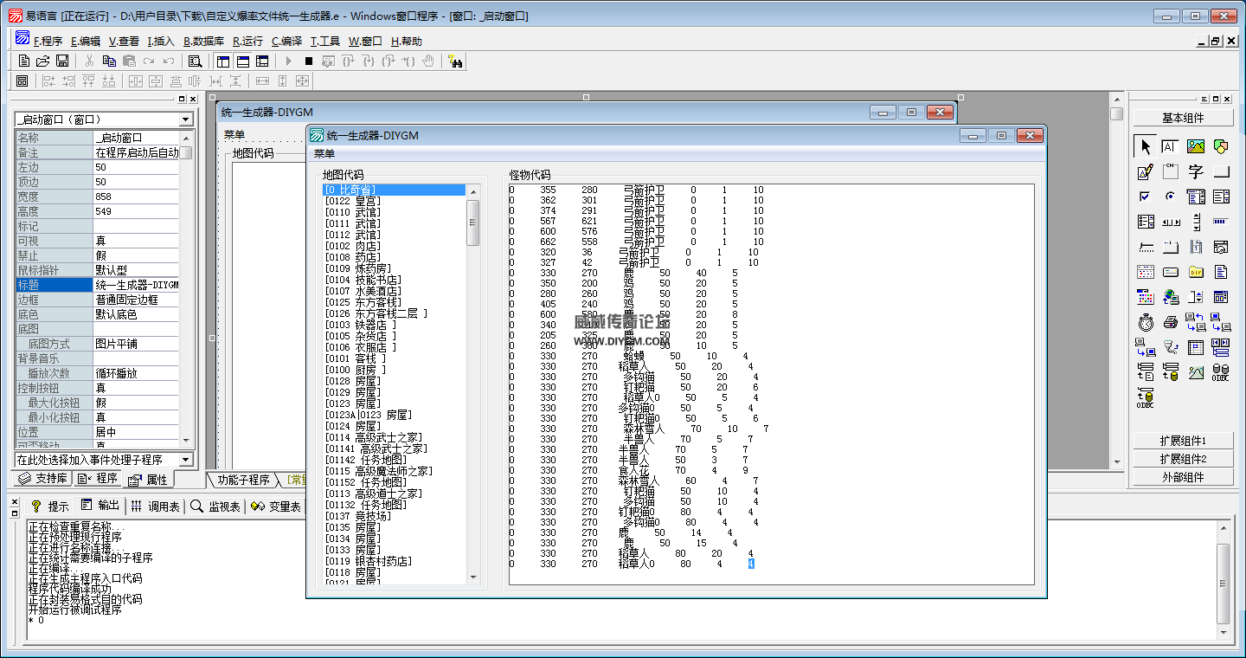This screenshot has height=658, width=1246.
Task: Click the 扩展组件1 button
Action: coord(1183,440)
